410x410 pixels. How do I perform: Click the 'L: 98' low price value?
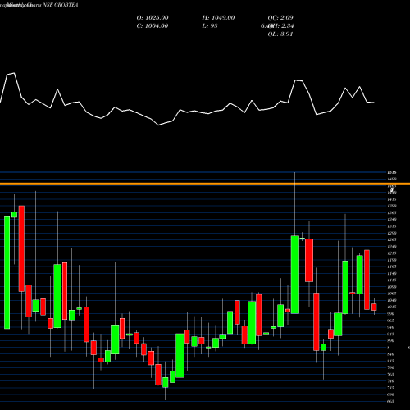pyautogui.click(x=210, y=26)
